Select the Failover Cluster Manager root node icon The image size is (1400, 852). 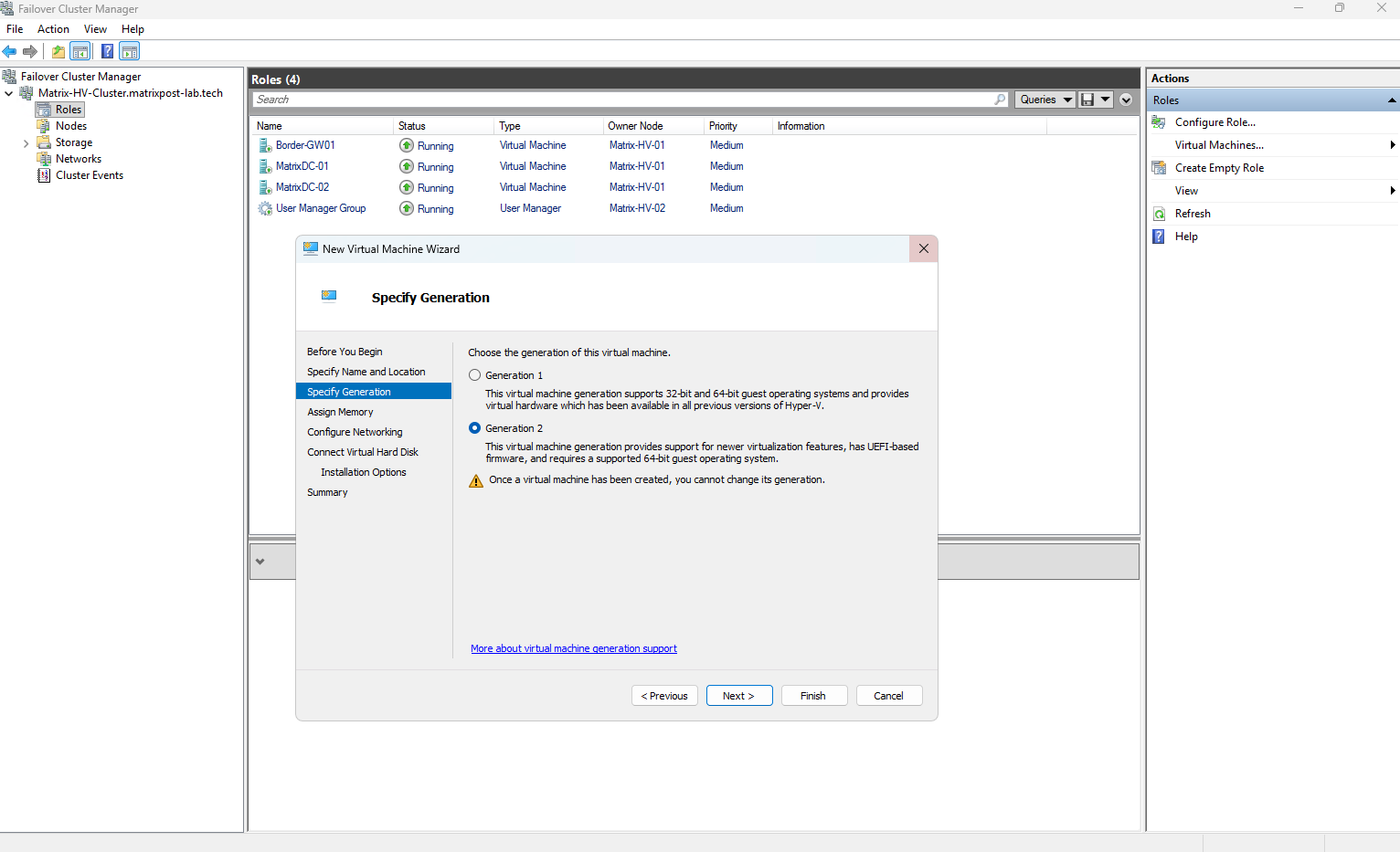coord(9,77)
